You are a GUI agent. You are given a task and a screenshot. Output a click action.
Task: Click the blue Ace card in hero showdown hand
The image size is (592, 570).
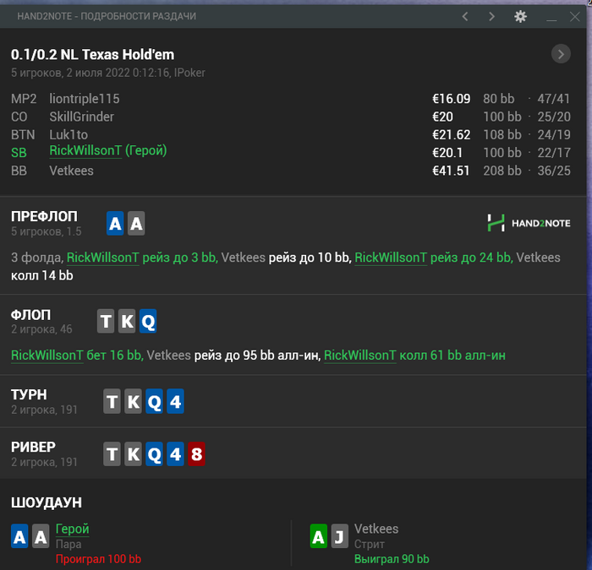tap(19, 536)
